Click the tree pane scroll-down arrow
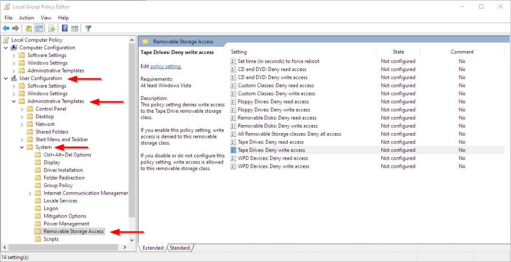 [x=132, y=240]
